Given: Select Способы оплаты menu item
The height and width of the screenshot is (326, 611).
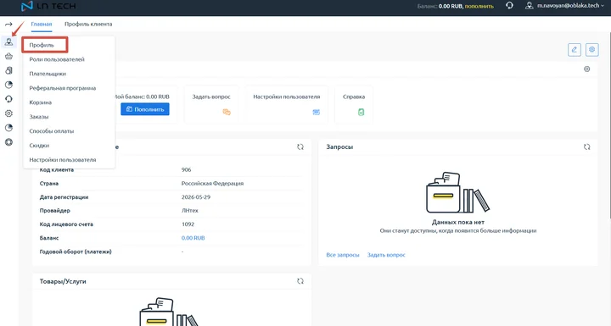Looking at the screenshot, I should [52, 131].
